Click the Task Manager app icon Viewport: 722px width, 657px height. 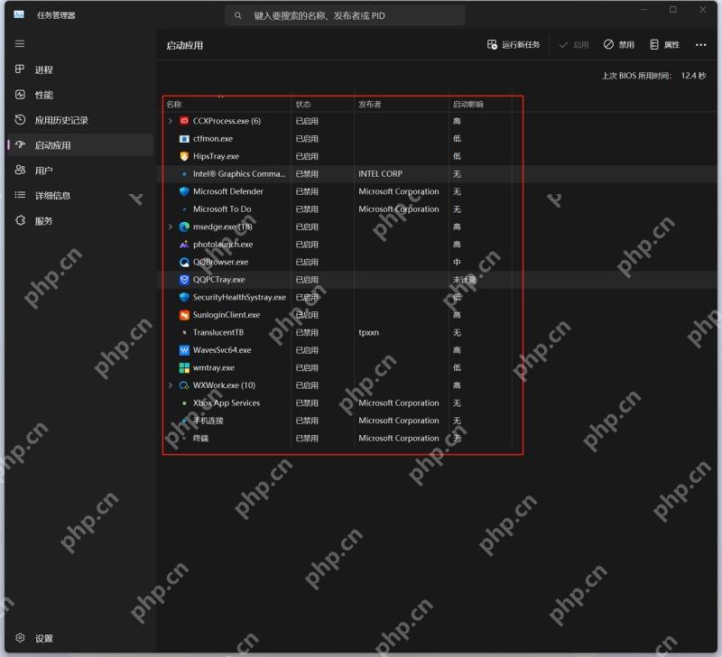pos(19,14)
